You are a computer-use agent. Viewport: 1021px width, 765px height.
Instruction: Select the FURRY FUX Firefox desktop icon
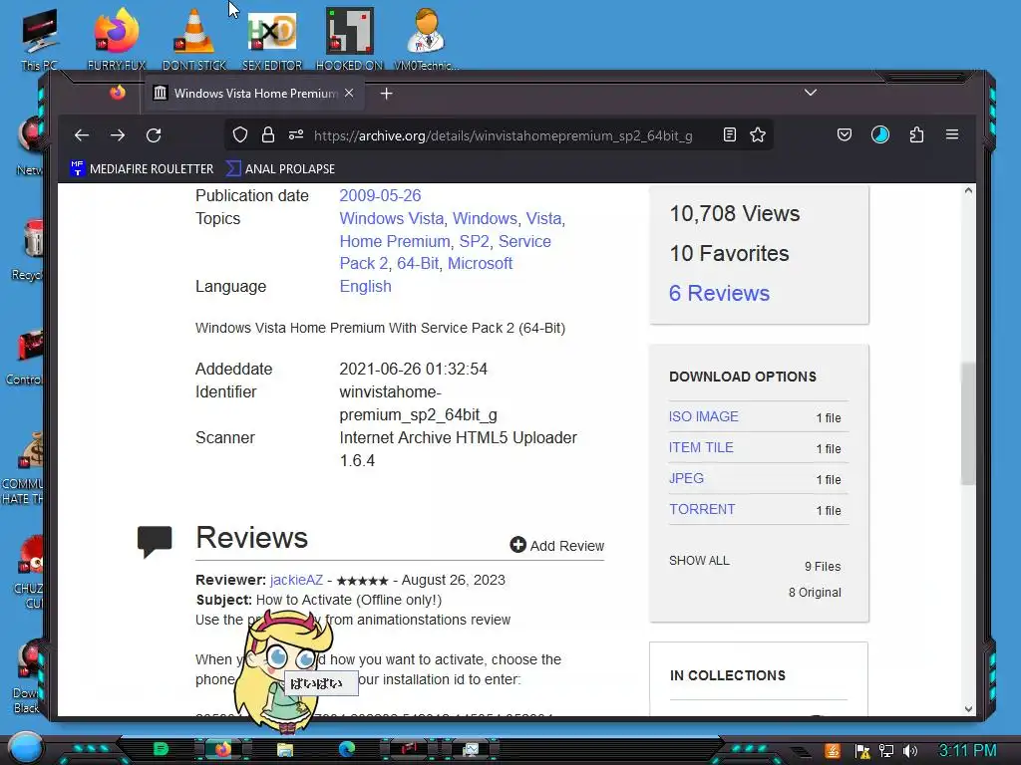(x=117, y=39)
